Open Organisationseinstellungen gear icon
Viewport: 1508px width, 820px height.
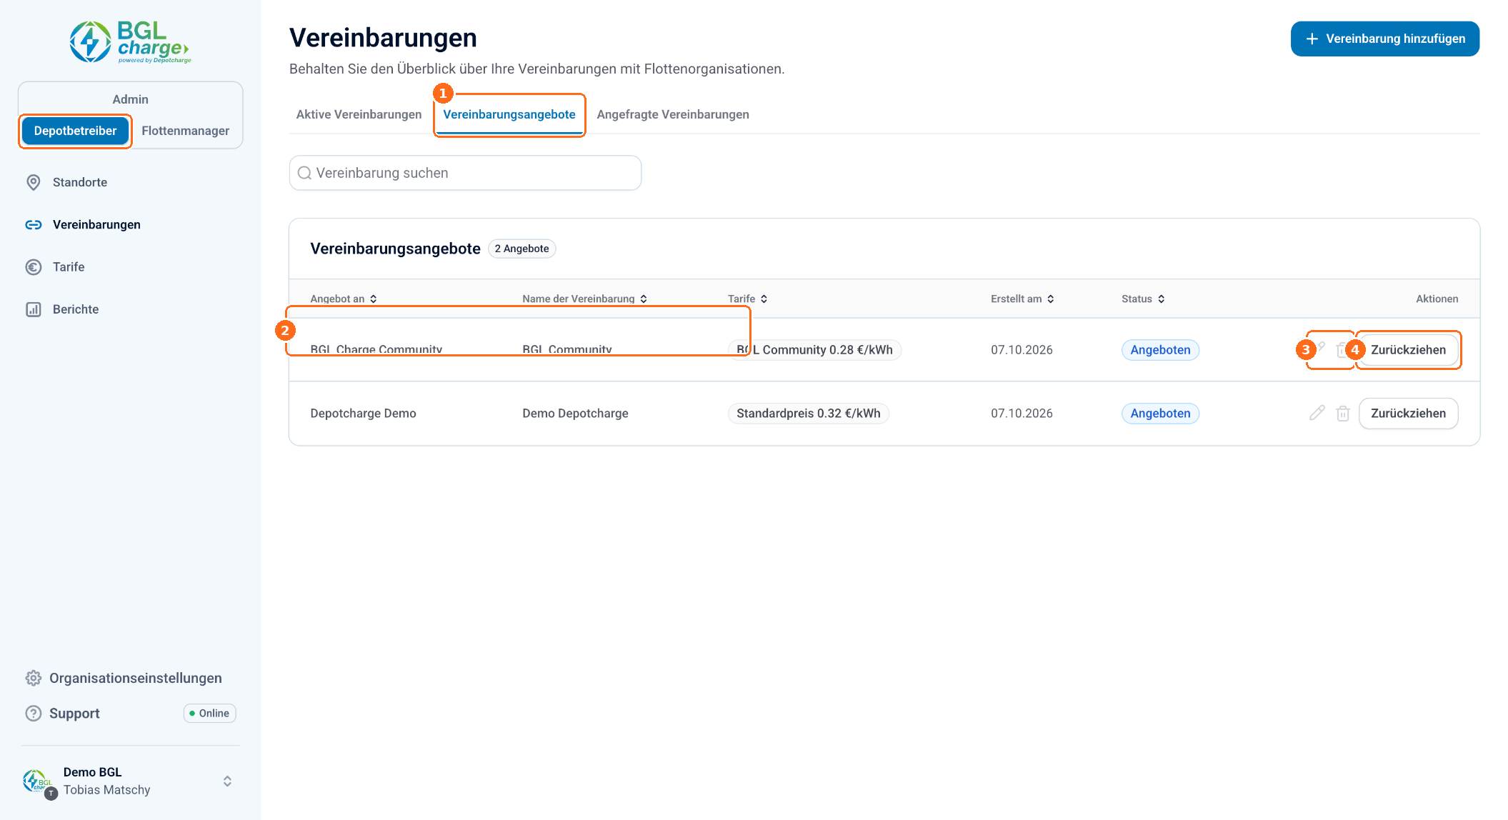tap(34, 678)
